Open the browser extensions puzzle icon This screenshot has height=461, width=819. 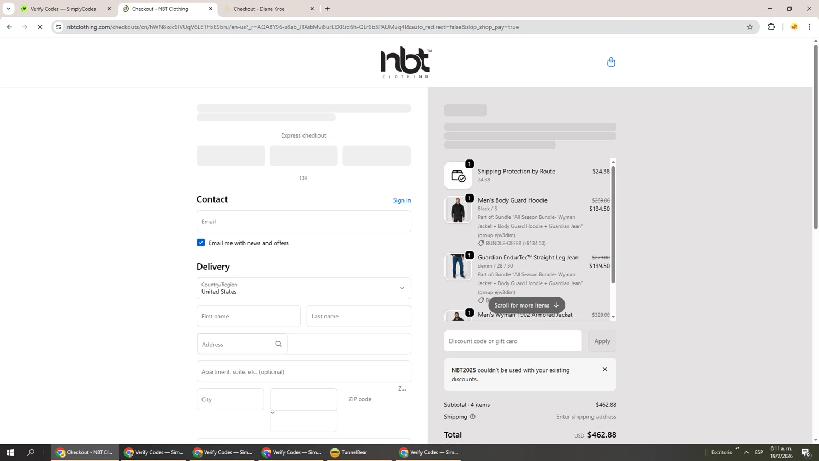(771, 27)
